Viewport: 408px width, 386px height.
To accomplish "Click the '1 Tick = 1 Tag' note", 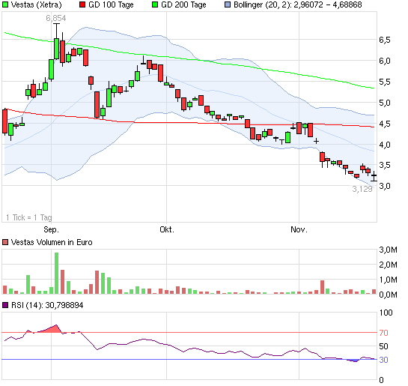I will (29, 217).
